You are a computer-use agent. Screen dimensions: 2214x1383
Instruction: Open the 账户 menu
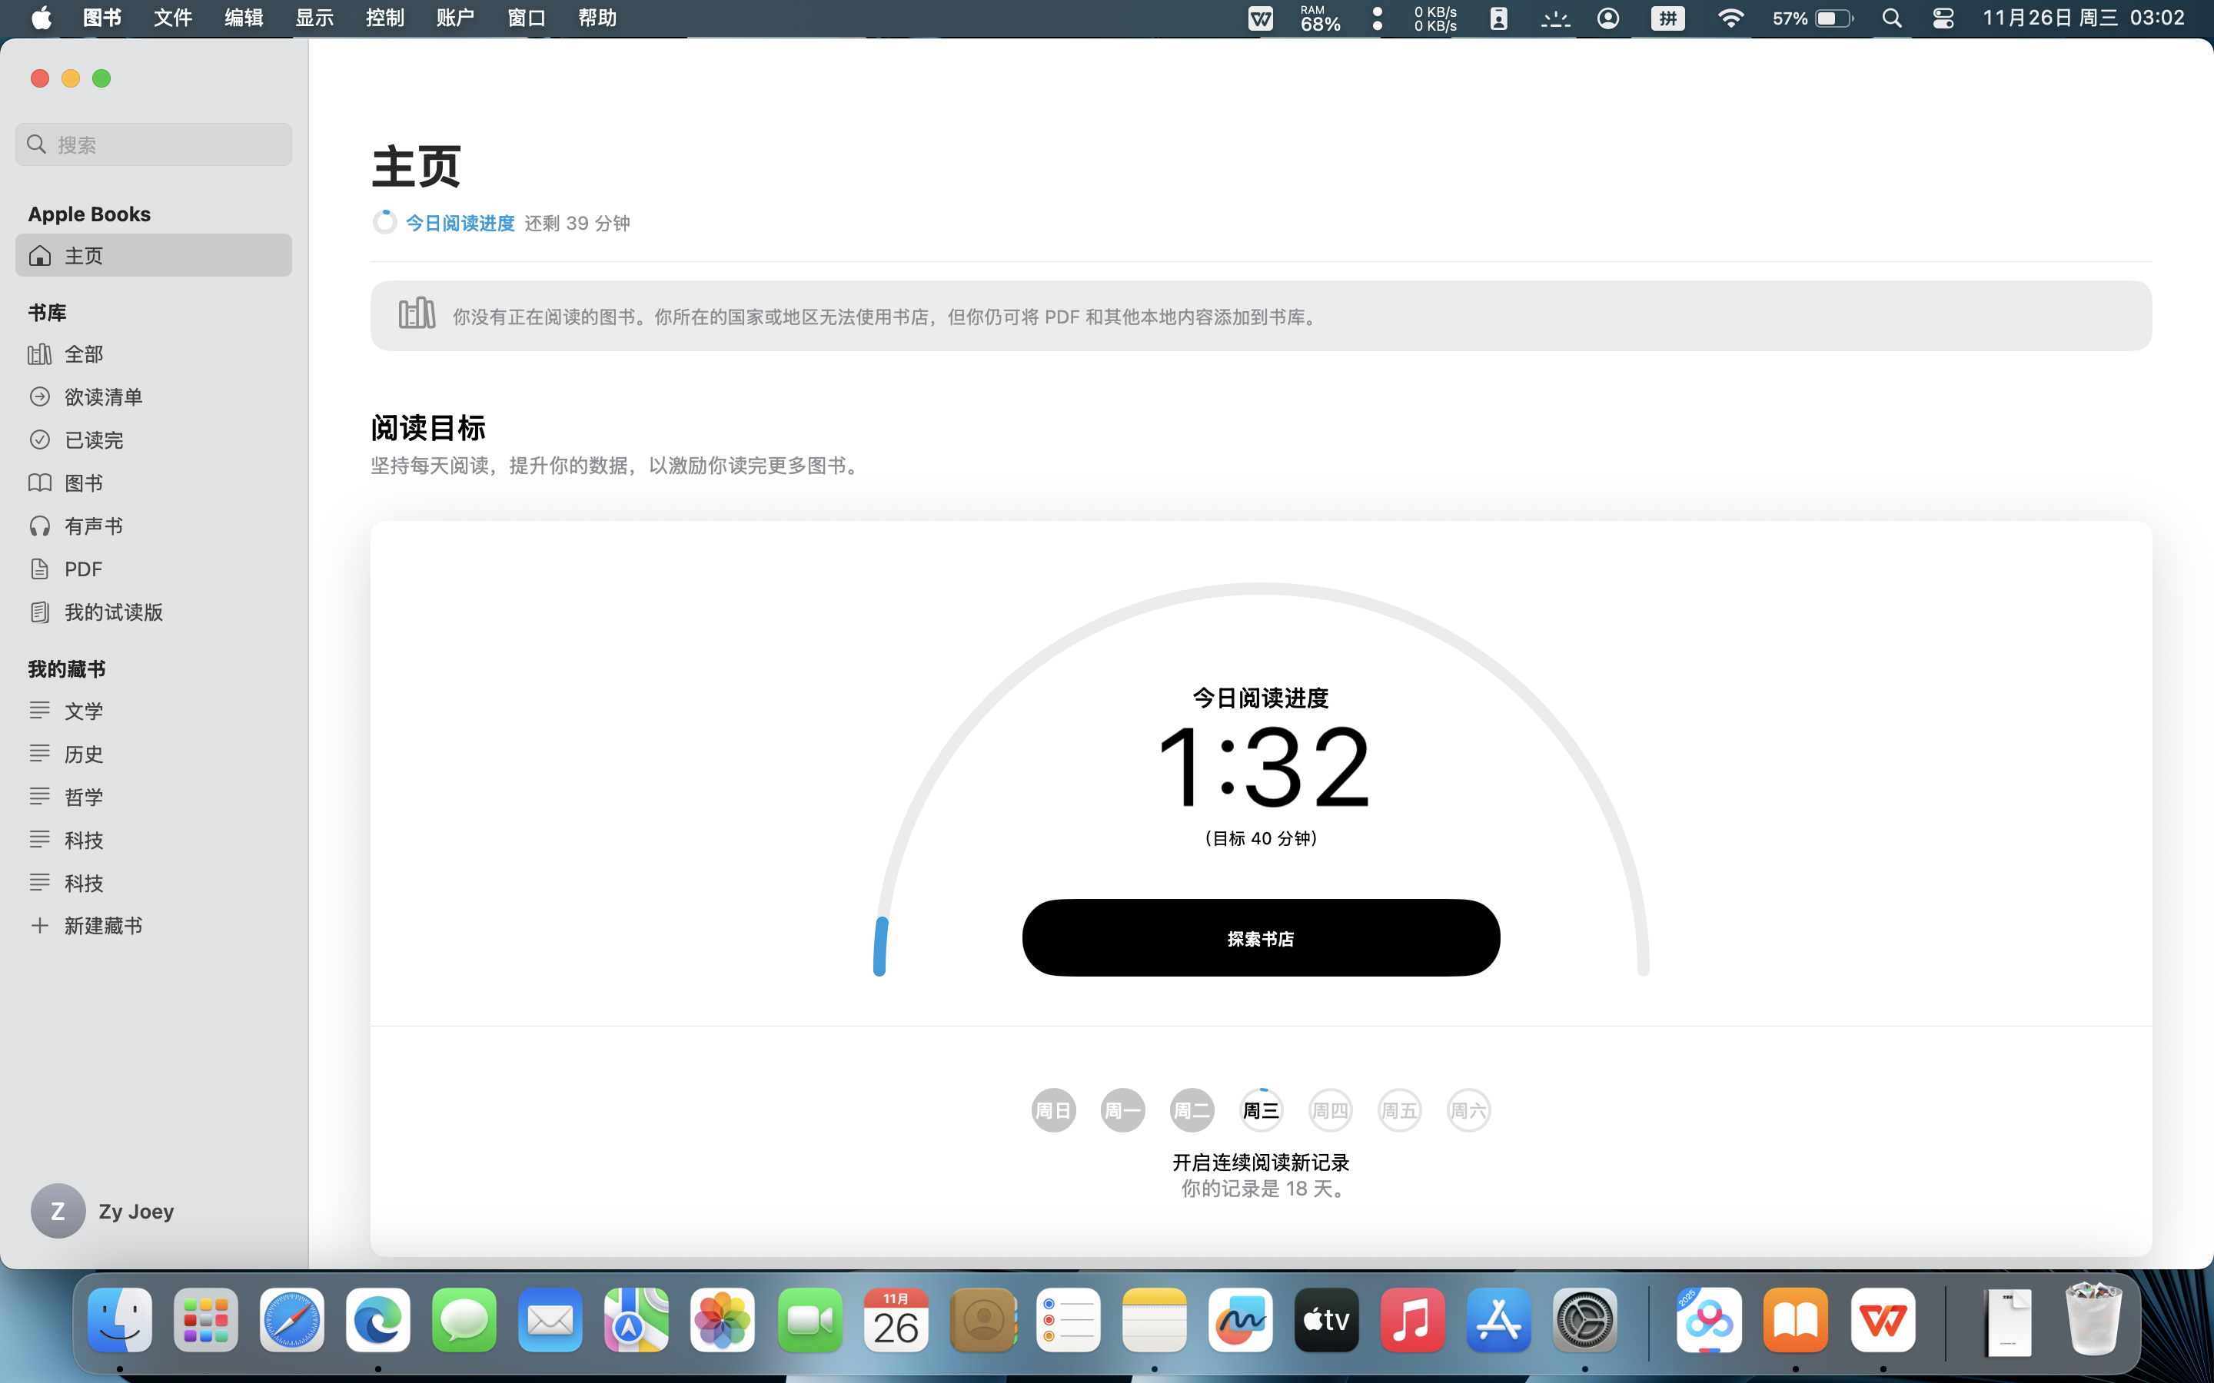pos(454,18)
